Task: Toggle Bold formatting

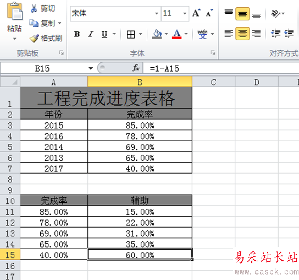Action: [x=77, y=34]
